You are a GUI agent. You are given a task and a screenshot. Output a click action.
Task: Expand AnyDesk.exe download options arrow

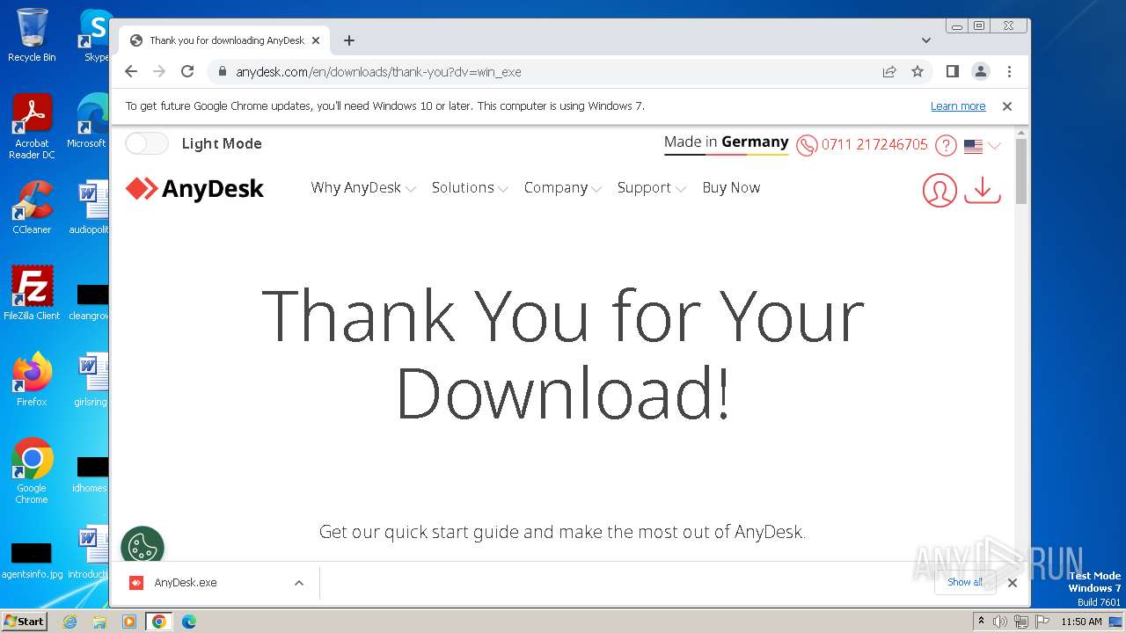point(299,583)
